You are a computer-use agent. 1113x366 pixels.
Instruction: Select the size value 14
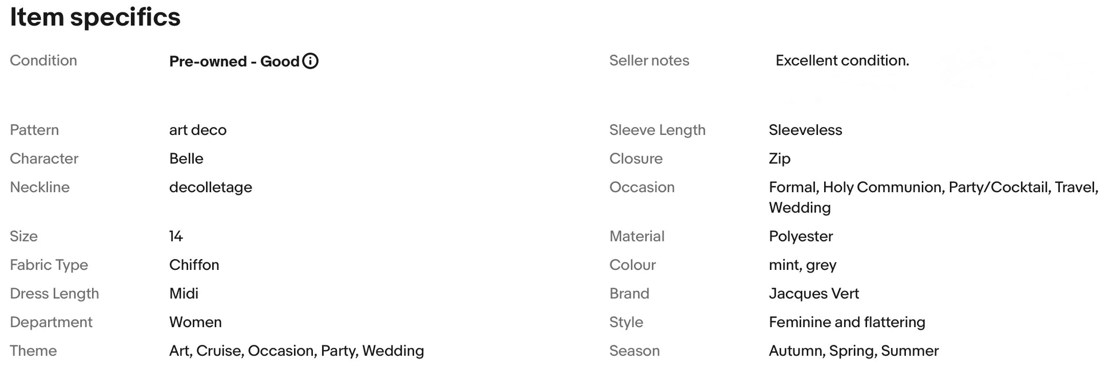coord(176,236)
